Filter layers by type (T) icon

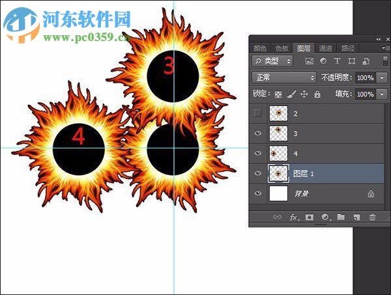coord(337,61)
